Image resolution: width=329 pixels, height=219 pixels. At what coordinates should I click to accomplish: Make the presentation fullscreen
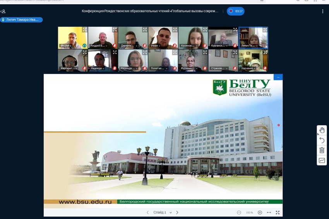[278, 212]
